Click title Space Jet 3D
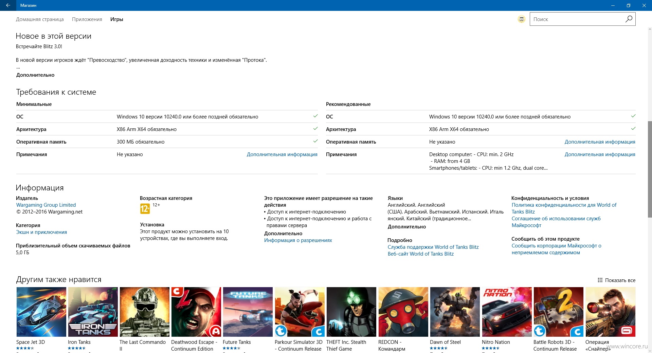Image resolution: width=652 pixels, height=353 pixels. [31, 342]
